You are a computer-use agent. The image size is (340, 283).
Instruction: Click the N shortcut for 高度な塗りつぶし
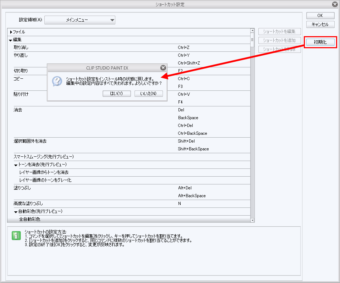pyautogui.click(x=180, y=204)
